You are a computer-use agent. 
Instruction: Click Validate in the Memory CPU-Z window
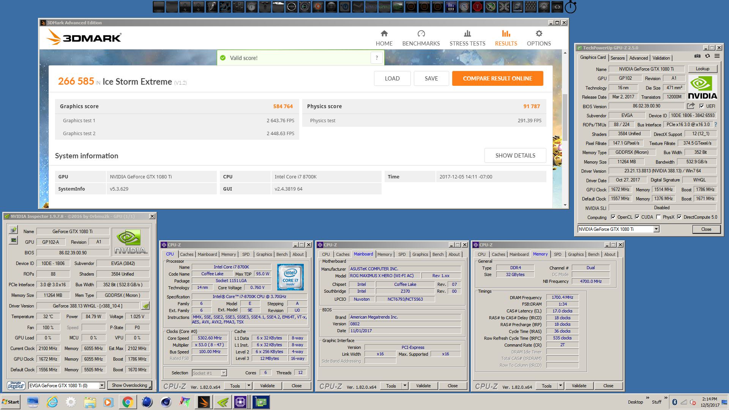click(579, 386)
